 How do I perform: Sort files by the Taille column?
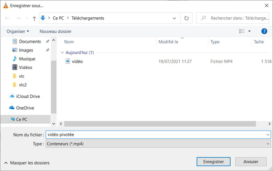(x=259, y=42)
